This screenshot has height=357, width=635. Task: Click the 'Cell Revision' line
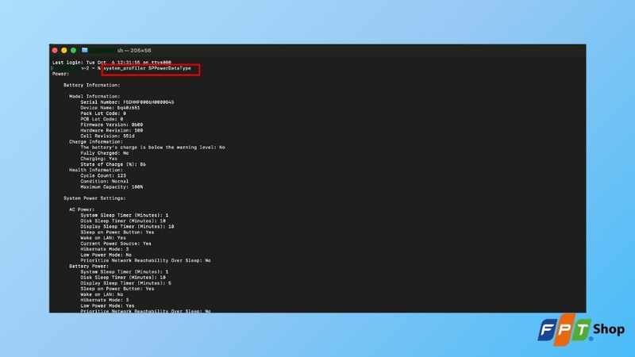(107, 136)
